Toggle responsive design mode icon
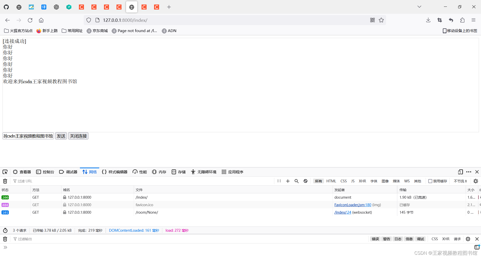 [x=460, y=172]
